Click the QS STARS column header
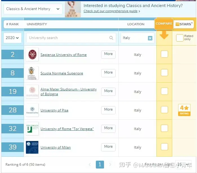 point(184,24)
